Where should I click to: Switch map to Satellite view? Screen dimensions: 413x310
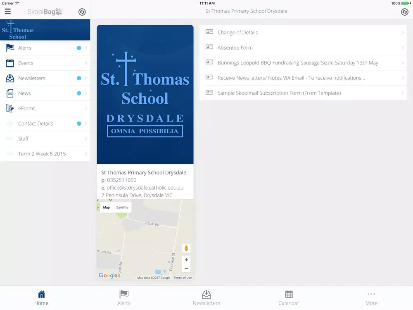122,207
